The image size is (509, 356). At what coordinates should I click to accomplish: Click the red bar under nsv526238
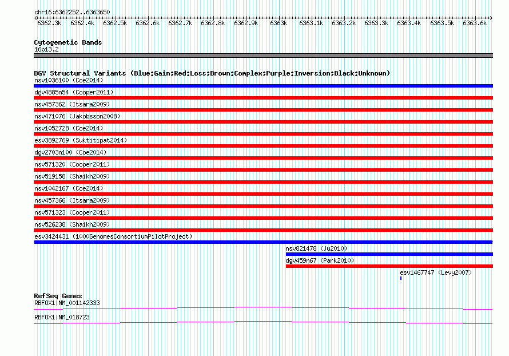coord(263,230)
